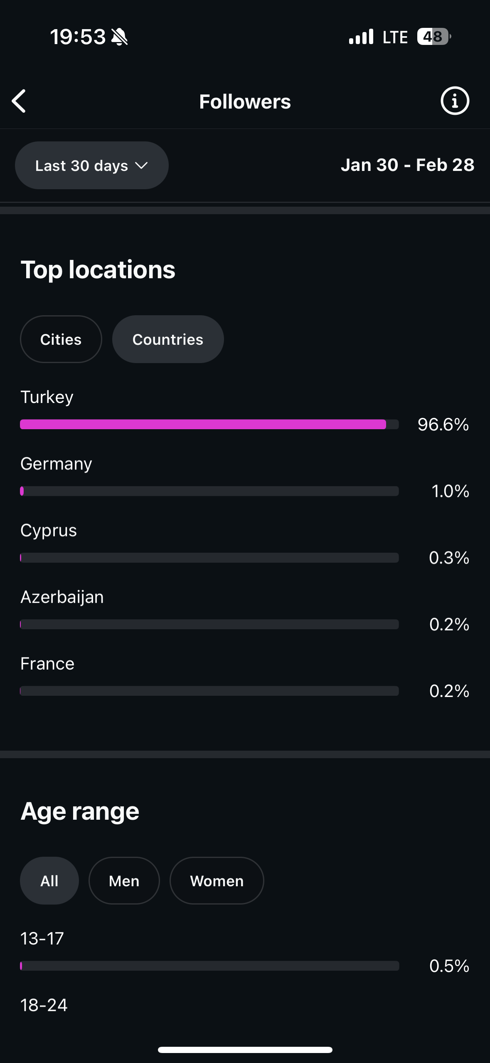Tap the back arrow icon
The image size is (490, 1063).
(19, 101)
